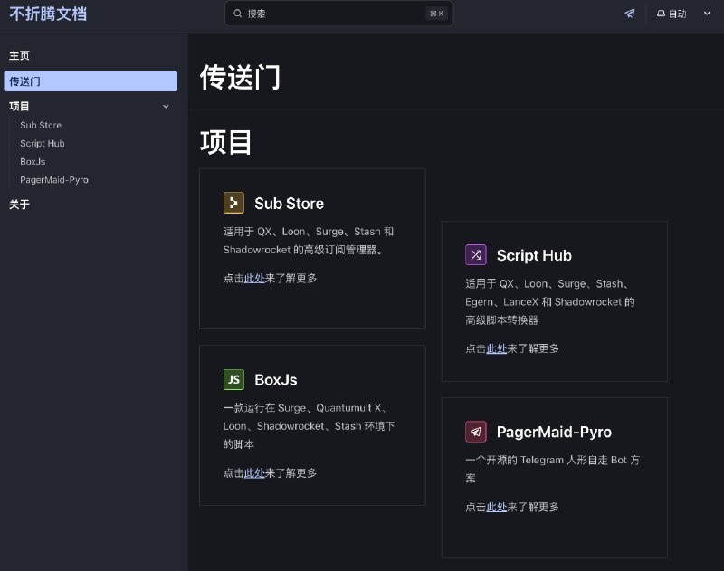Collapse the 项目 sidebar section chevron
The height and width of the screenshot is (571, 724).
pyautogui.click(x=166, y=107)
